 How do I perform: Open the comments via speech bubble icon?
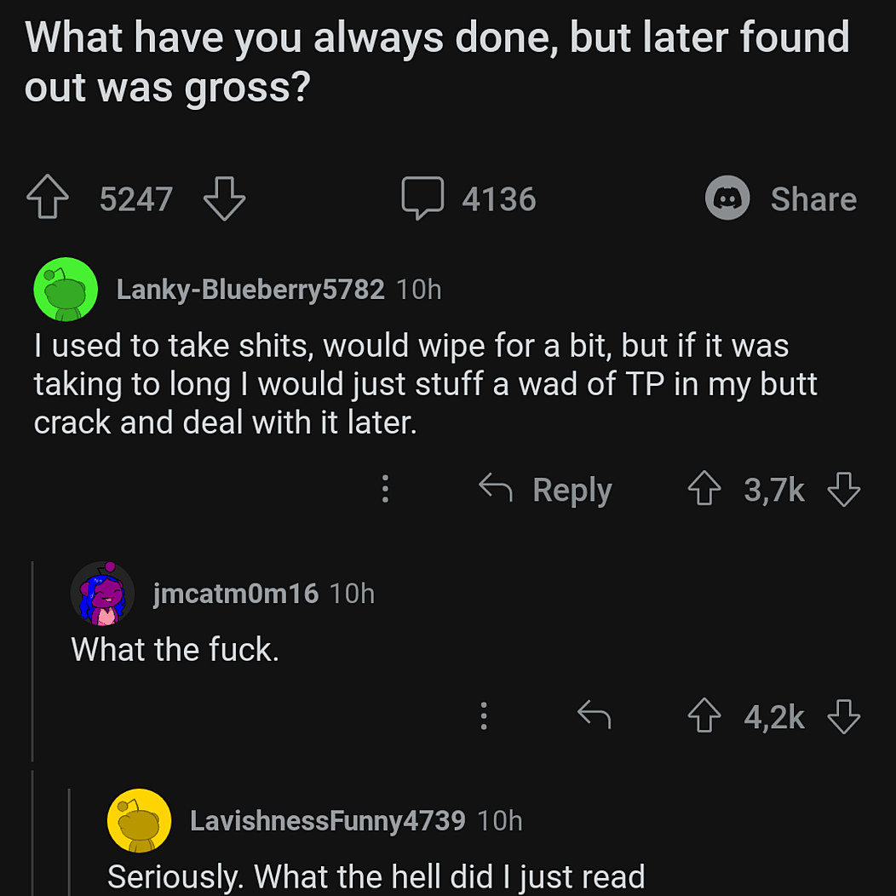click(422, 198)
